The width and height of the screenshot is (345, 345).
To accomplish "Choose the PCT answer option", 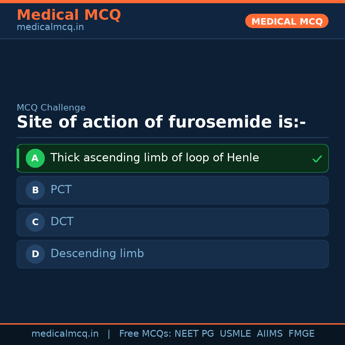I will (x=61, y=190).
